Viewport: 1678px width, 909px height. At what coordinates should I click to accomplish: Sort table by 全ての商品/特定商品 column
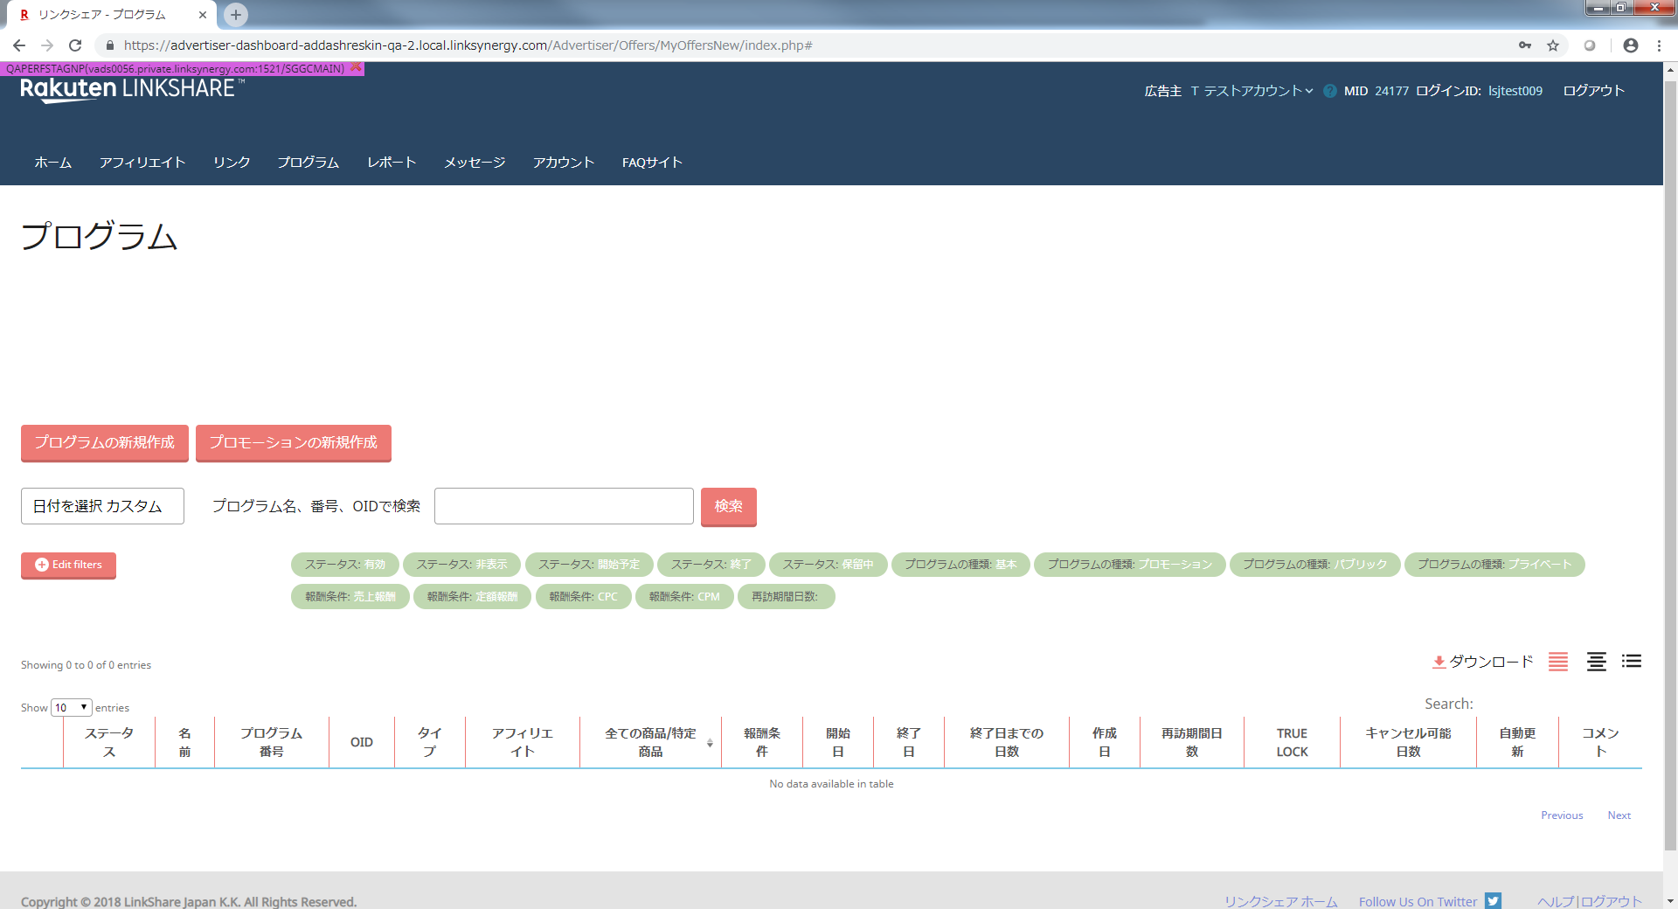(650, 742)
